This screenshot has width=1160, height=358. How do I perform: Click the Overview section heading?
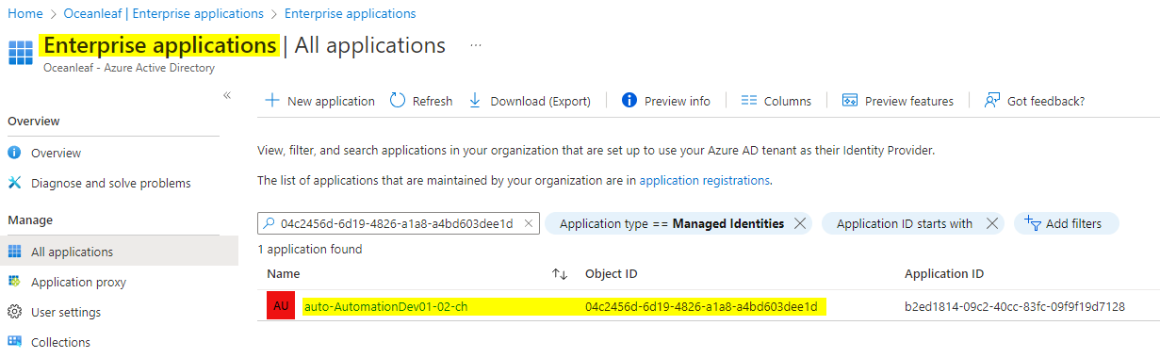(34, 121)
